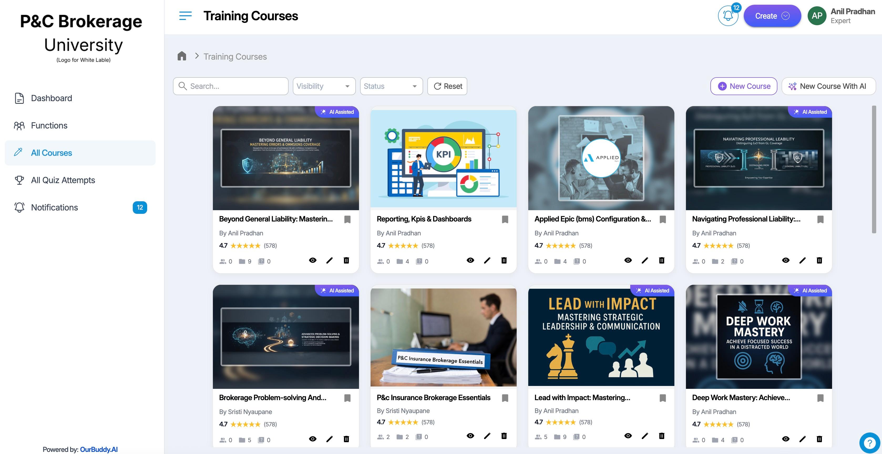Open the help question mark button
This screenshot has height=454, width=882.
(870, 443)
